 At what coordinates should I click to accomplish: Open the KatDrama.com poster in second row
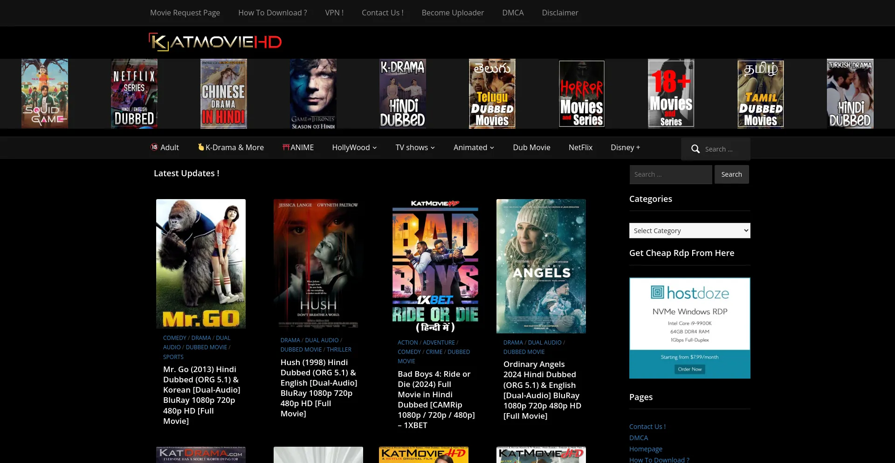point(201,455)
